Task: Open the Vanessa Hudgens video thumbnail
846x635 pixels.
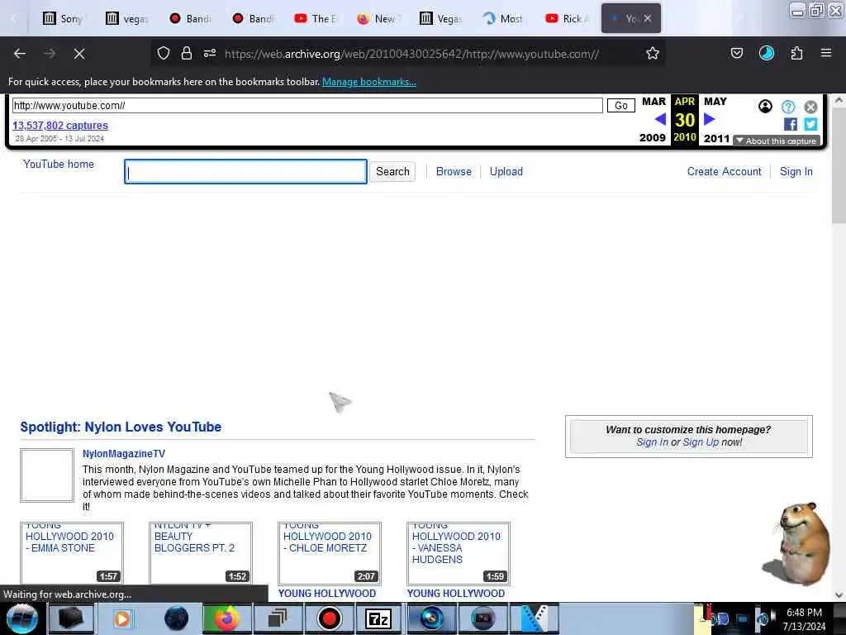Action: [459, 553]
